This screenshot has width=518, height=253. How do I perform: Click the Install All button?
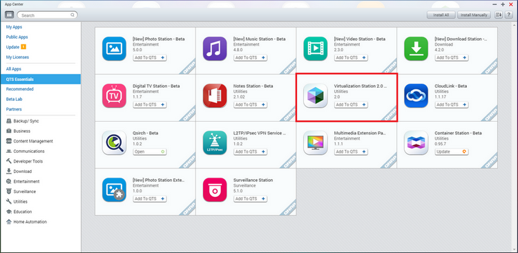441,15
